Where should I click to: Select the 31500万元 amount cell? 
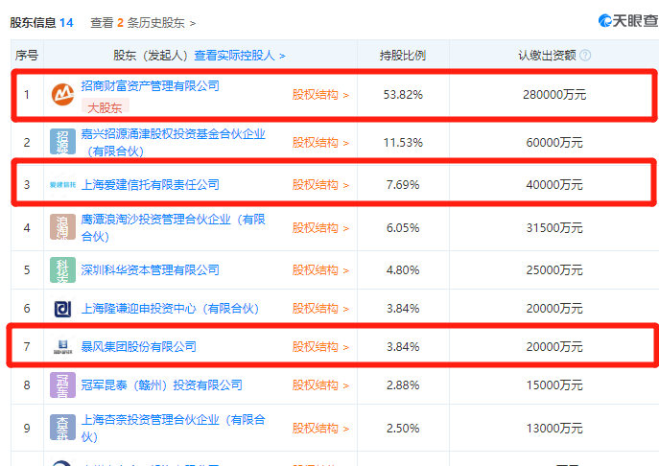tap(554, 228)
